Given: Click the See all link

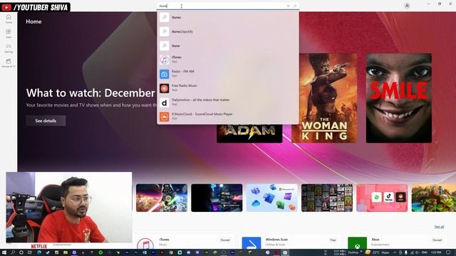Looking at the screenshot, I should tap(439, 227).
